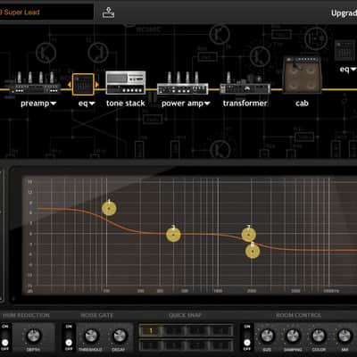Select EQ band node 4
This screenshot has height=357, width=357.
[x=253, y=252]
